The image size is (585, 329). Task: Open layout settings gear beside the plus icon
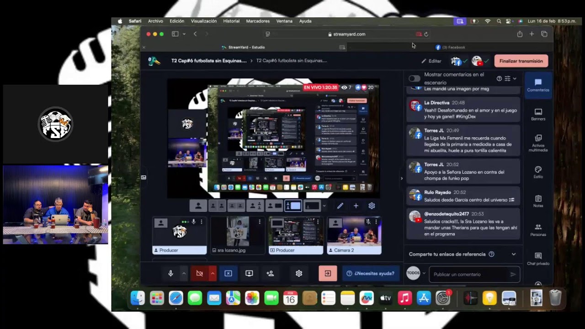click(372, 206)
